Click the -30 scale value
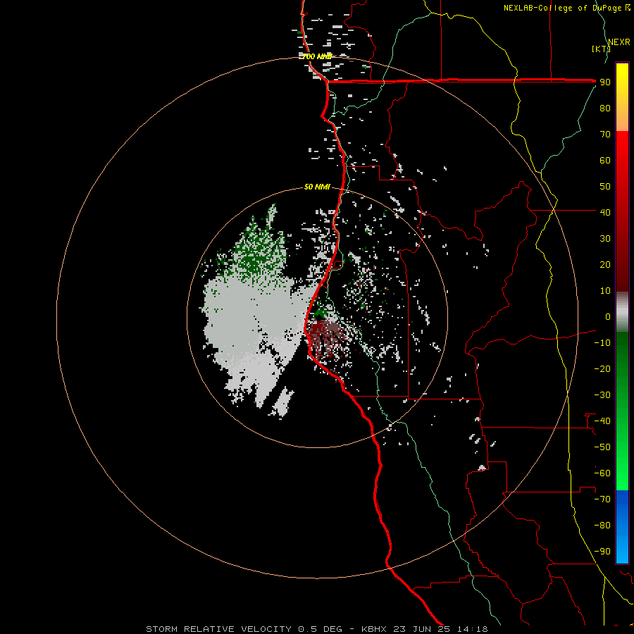 point(602,395)
